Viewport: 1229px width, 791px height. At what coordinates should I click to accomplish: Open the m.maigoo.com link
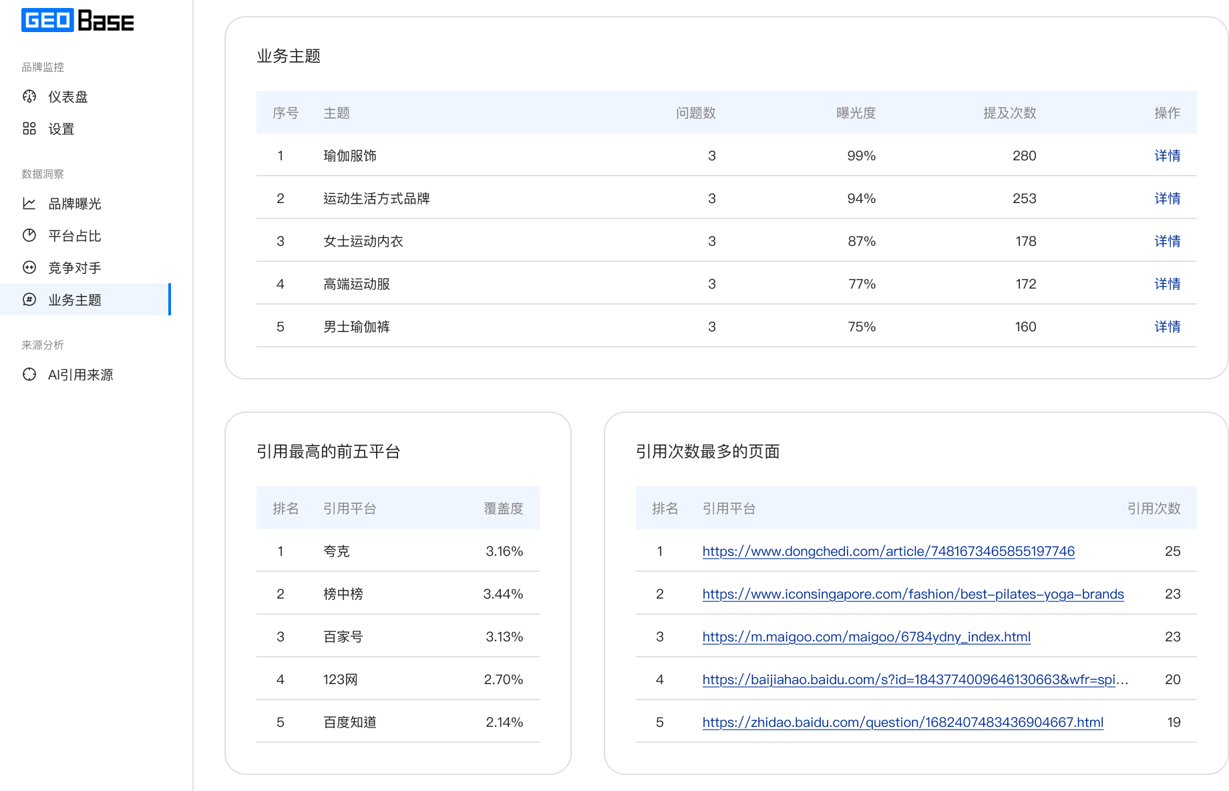click(866, 637)
